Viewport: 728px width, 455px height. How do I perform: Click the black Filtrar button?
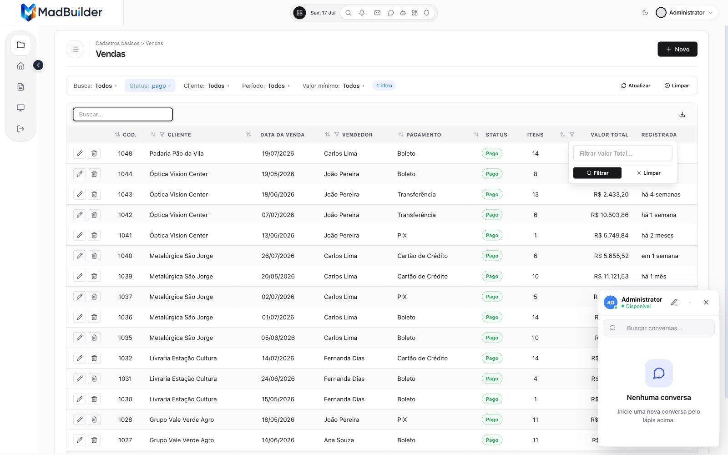[x=597, y=173]
